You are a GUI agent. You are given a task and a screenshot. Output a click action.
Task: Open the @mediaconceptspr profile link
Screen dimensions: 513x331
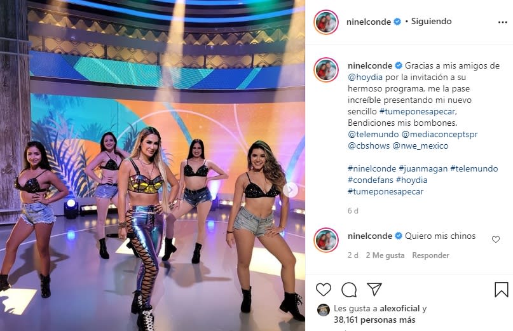point(439,135)
